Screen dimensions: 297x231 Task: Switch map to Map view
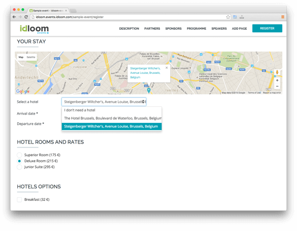pyautogui.click(x=21, y=57)
